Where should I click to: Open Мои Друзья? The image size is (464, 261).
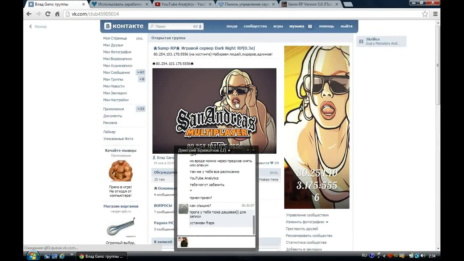click(x=113, y=45)
